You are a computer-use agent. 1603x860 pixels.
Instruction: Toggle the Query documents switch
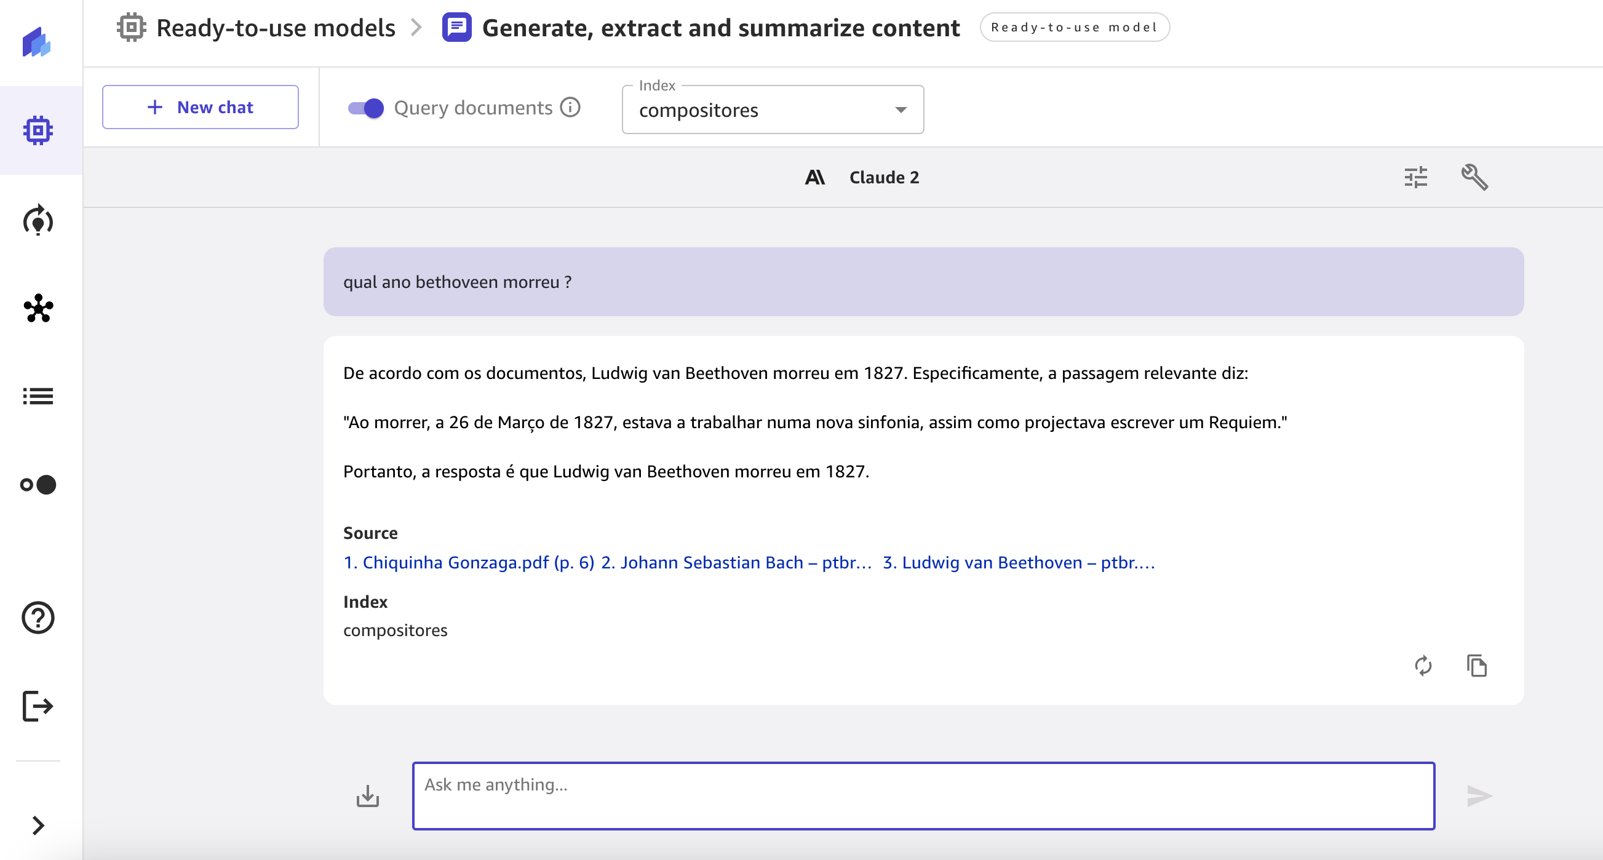click(x=366, y=108)
